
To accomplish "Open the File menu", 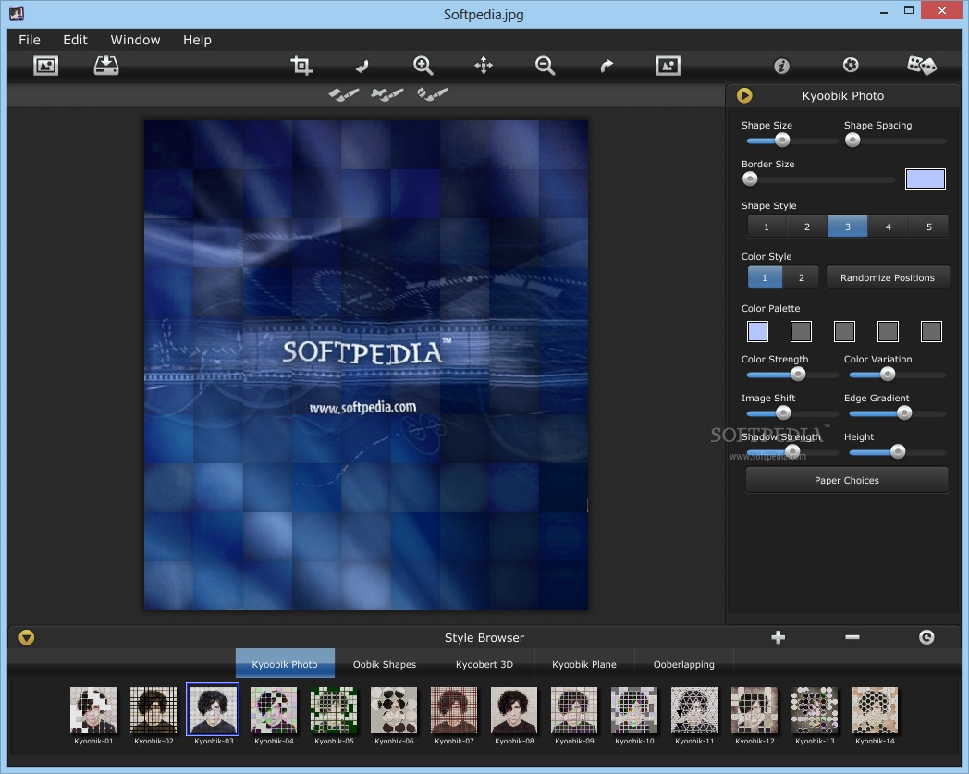I will pos(29,40).
